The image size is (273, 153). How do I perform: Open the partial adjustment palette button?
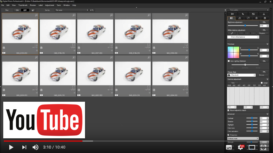coord(253,14)
